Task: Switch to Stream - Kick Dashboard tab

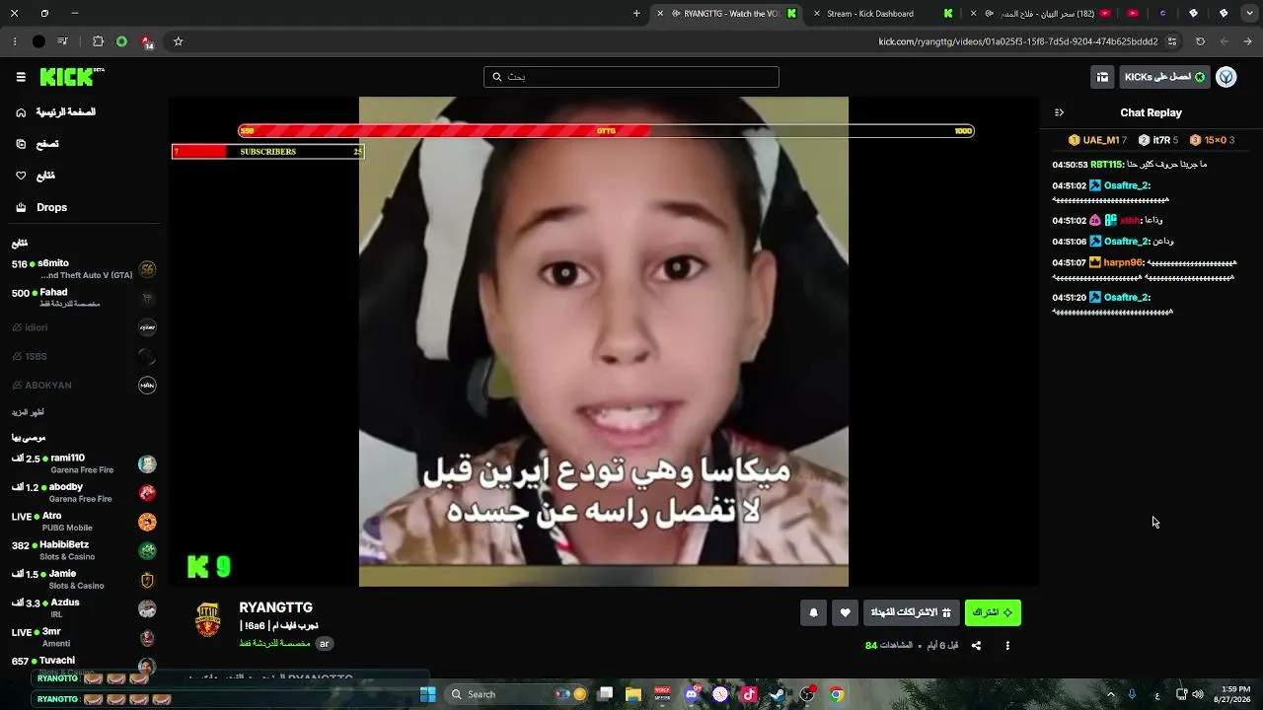Action: [884, 14]
